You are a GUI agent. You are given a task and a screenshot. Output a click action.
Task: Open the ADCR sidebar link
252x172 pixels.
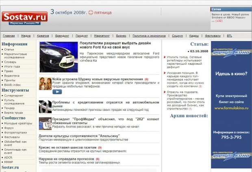pos(8,157)
